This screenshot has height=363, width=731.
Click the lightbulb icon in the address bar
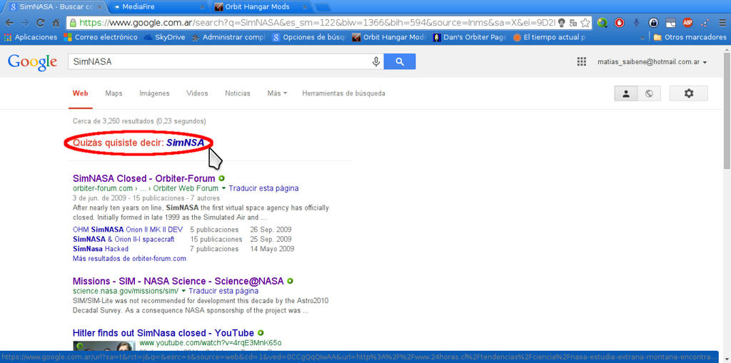(563, 22)
